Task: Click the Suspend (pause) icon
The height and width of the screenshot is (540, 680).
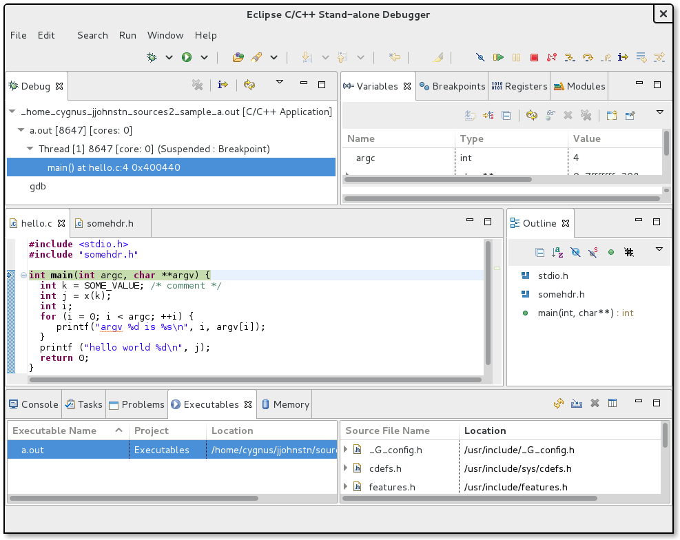Action: coord(516,57)
